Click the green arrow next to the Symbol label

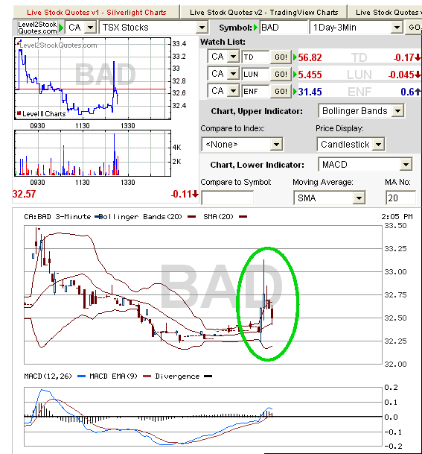click(x=255, y=28)
